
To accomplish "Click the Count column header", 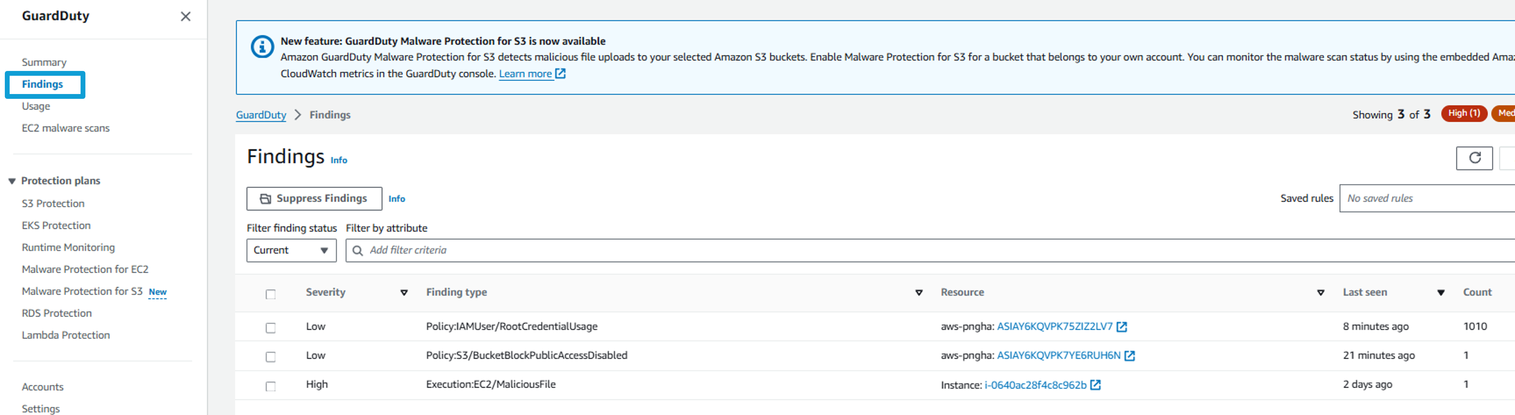I will 1477,292.
